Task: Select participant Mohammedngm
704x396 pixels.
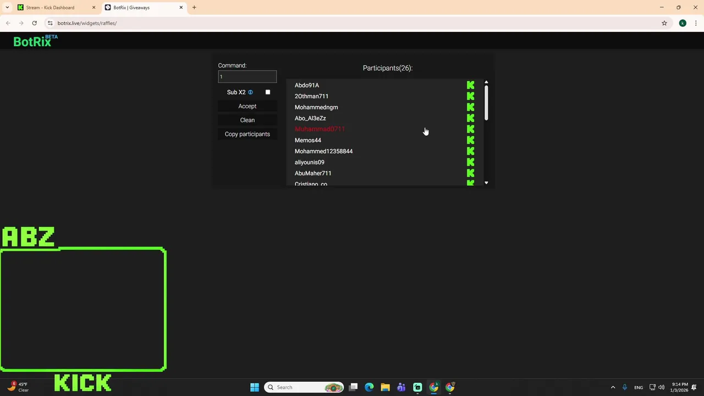Action: click(x=316, y=107)
